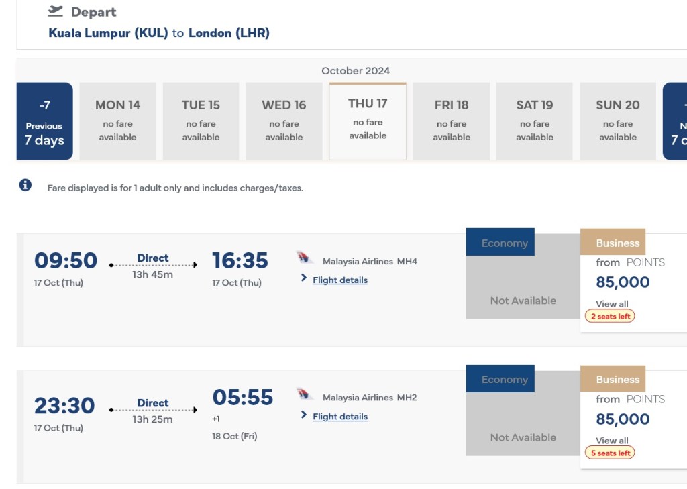Image resolution: width=687 pixels, height=489 pixels.
Task: Expand Flight details chevron for MH2
Action: point(304,415)
